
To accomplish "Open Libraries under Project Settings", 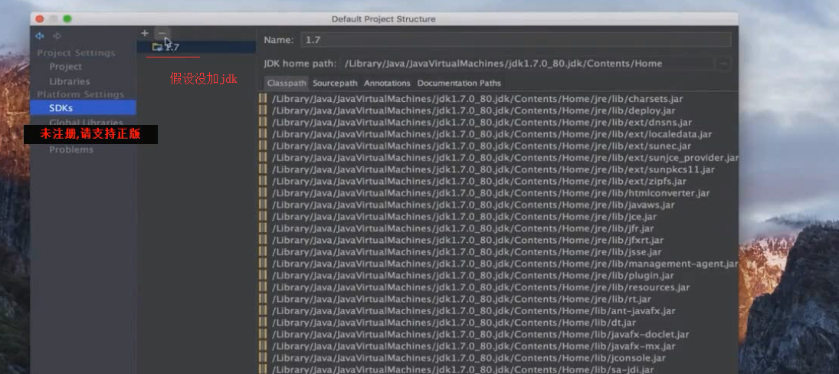I will [70, 81].
